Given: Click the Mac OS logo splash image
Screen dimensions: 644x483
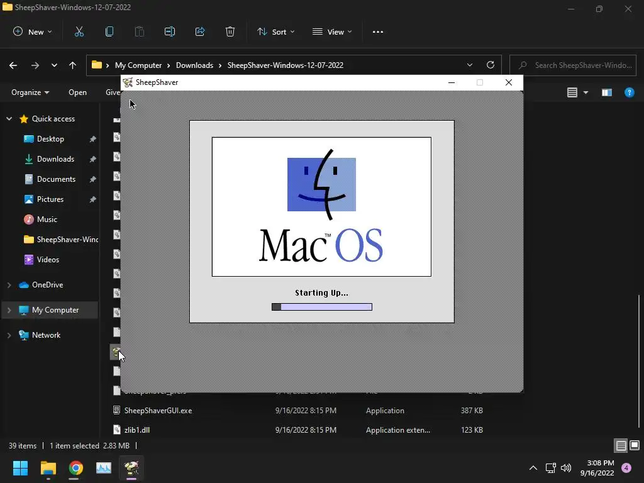Looking at the screenshot, I should pyautogui.click(x=321, y=206).
